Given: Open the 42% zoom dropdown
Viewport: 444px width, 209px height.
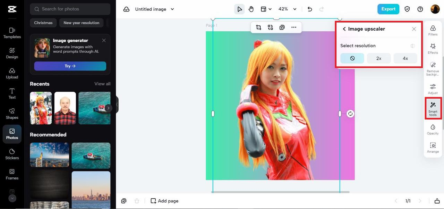Looking at the screenshot, I should [x=288, y=9].
